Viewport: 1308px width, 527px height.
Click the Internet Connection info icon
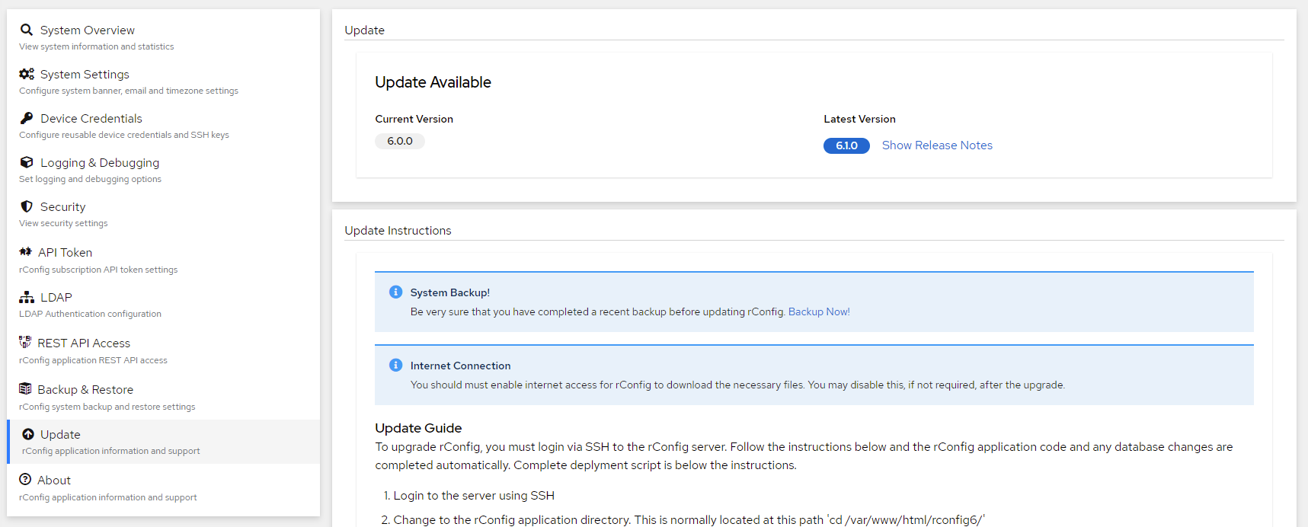coord(396,365)
